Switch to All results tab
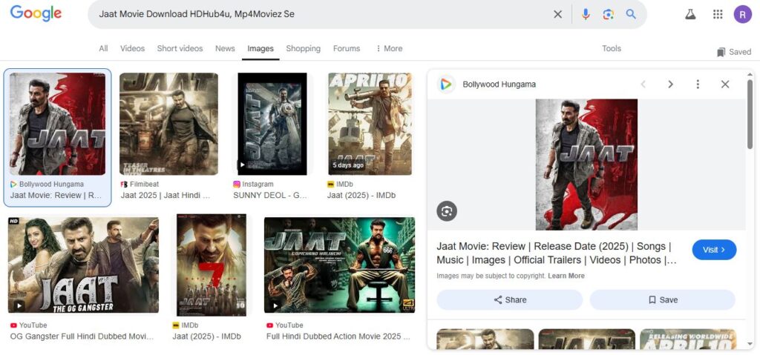Viewport: 760px width, 355px height. pyautogui.click(x=103, y=48)
